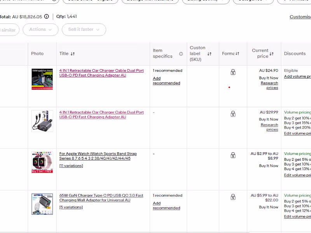The height and width of the screenshot is (233, 311).
Task: Click the Eligible discount text
Action: coord(291,71)
